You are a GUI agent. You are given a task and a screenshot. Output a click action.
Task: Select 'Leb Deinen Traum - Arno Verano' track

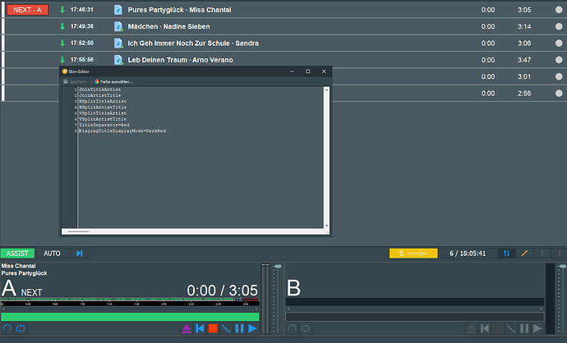pyautogui.click(x=179, y=60)
